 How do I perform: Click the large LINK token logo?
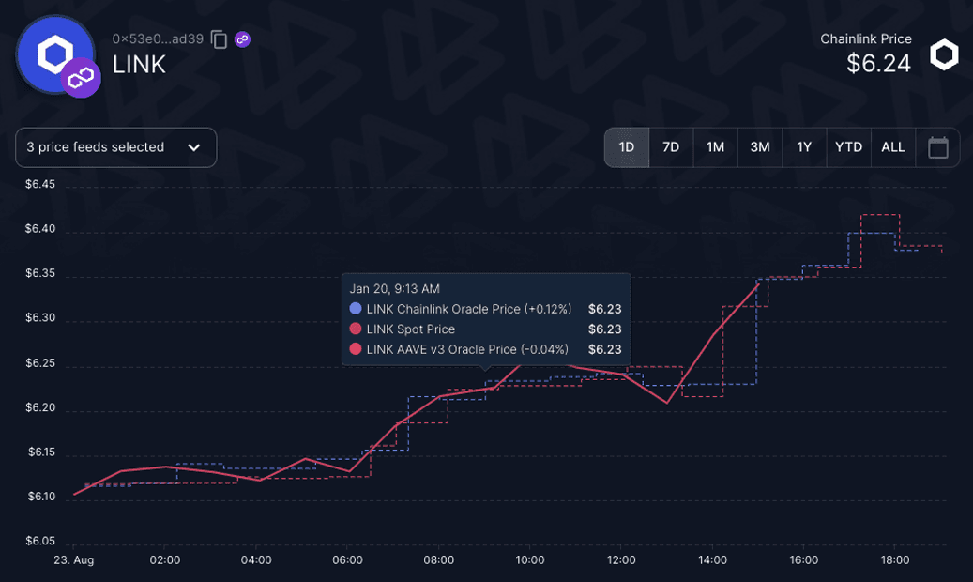(56, 54)
